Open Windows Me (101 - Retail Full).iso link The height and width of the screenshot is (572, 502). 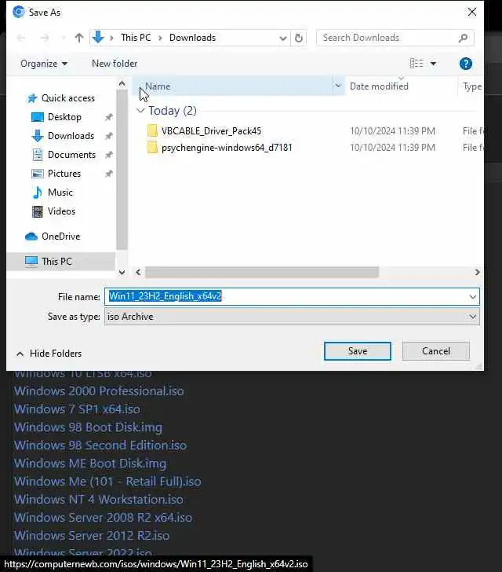107,482
